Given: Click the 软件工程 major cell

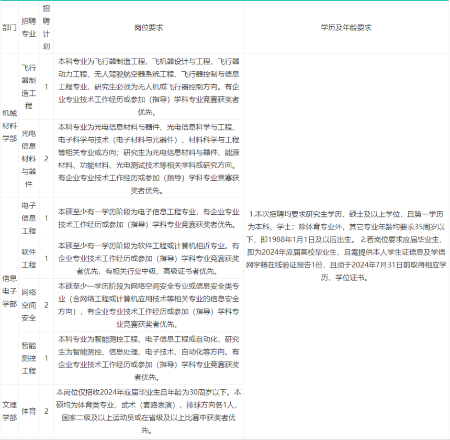Looking at the screenshot, I should pos(29,258).
